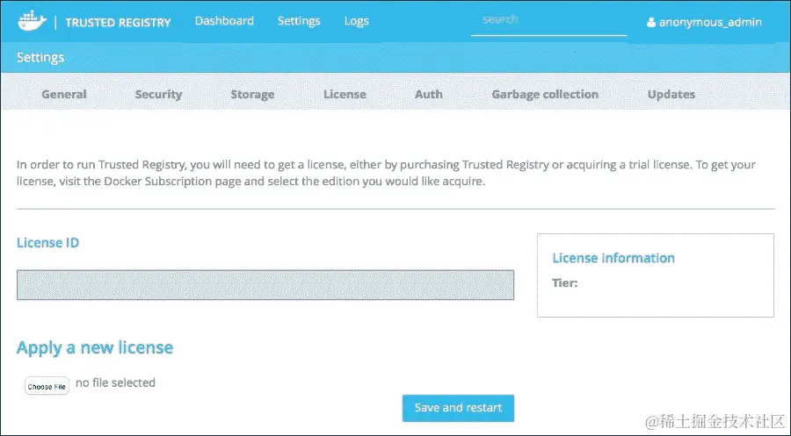Click the License ID input field
Viewport: 791px width, 436px height.
(x=265, y=285)
